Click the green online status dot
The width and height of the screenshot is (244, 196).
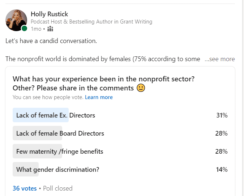[x=24, y=29]
